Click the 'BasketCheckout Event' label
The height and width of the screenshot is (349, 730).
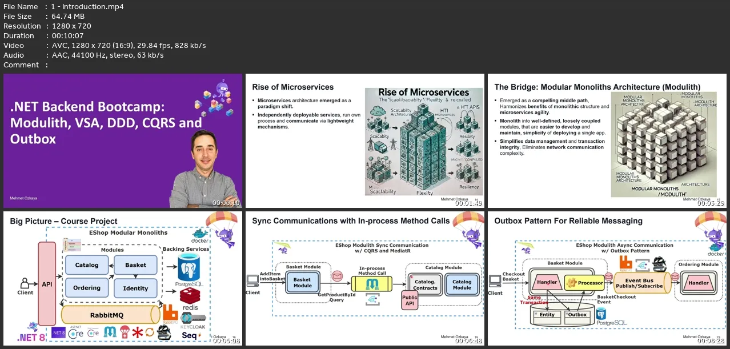pos(616,299)
